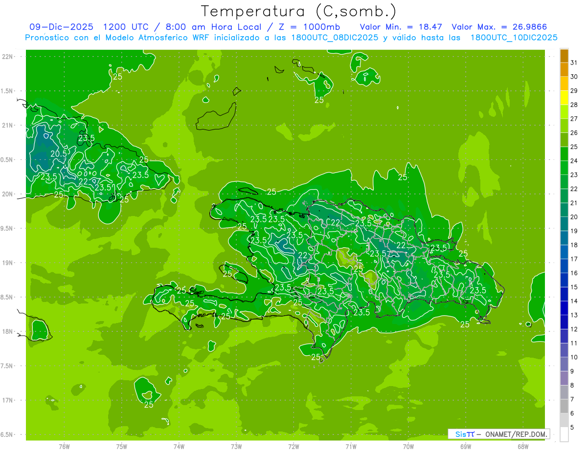The height and width of the screenshot is (453, 587).
Task: Click the "76W" longitude axis label
Action: tap(64, 446)
